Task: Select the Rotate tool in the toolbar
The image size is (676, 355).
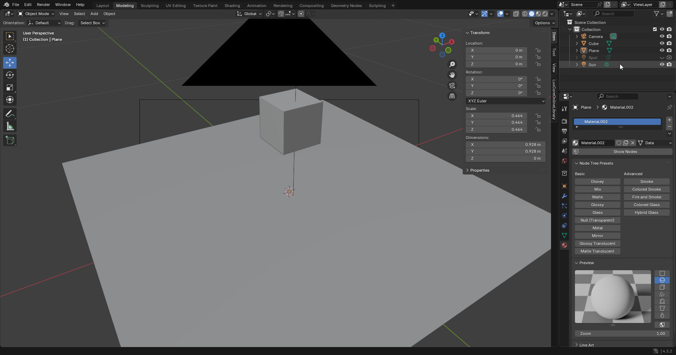Action: (x=10, y=75)
